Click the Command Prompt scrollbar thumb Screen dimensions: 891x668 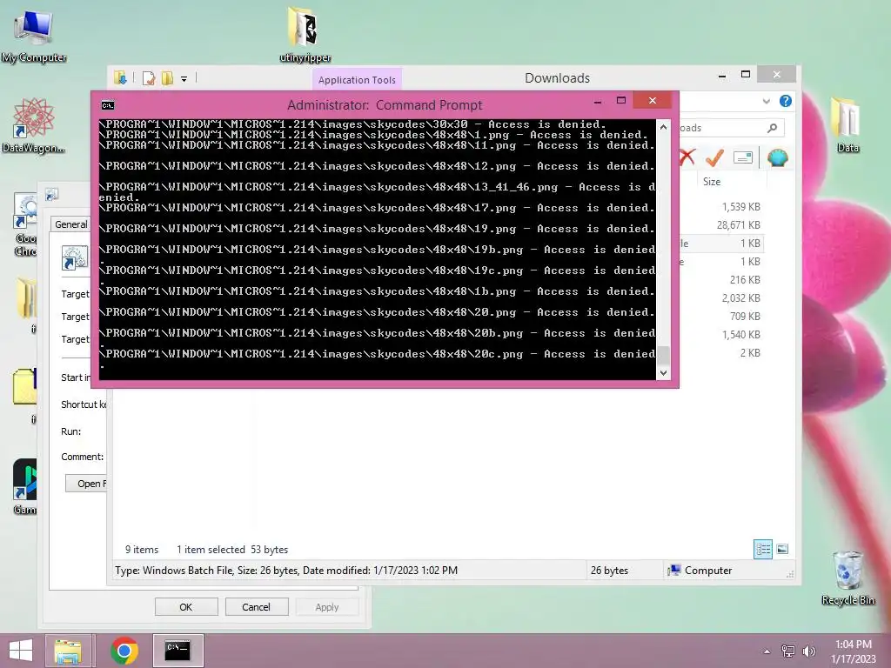tap(663, 356)
